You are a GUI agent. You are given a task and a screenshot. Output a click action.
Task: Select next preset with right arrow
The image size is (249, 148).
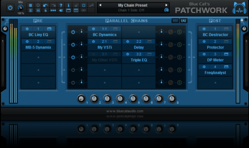(x=167, y=5)
